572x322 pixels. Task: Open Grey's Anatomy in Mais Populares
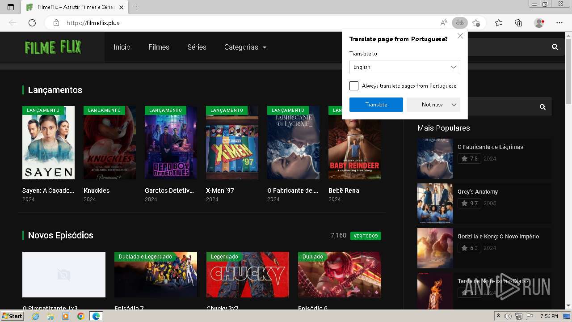(478, 191)
